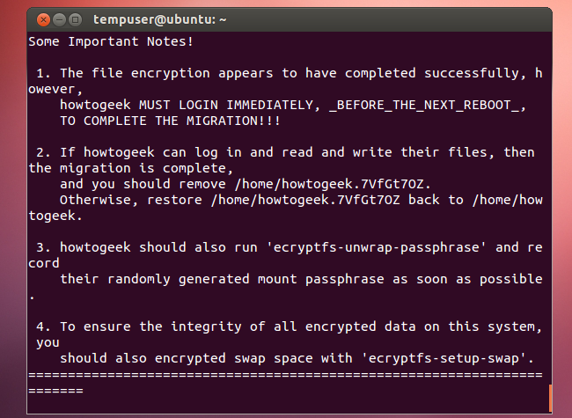The width and height of the screenshot is (572, 418).
Task: Click the long row of equals signs
Action: 285,375
